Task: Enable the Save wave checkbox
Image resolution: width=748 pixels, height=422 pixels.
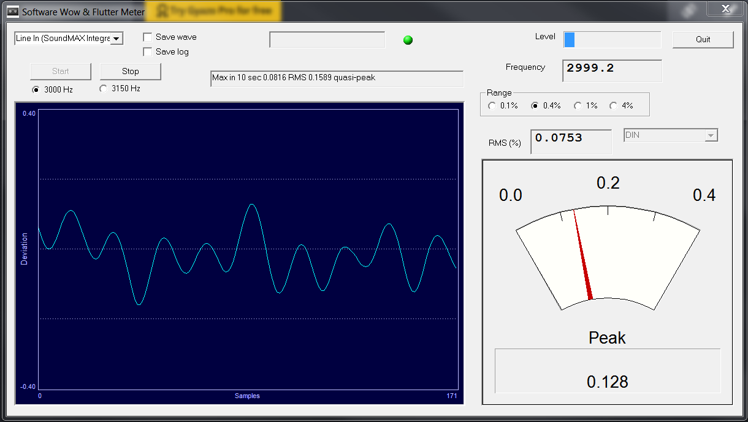Action: [x=148, y=37]
